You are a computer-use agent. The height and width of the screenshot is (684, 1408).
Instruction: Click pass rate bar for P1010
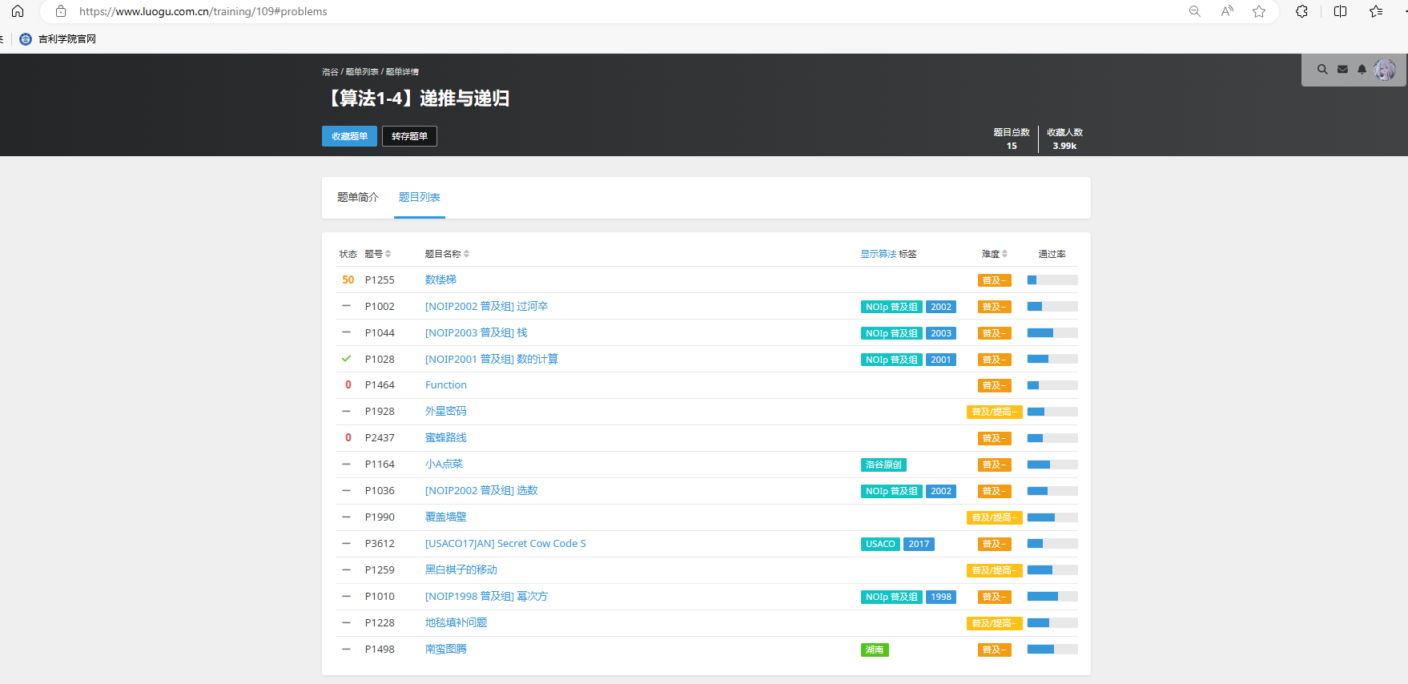click(x=1052, y=597)
